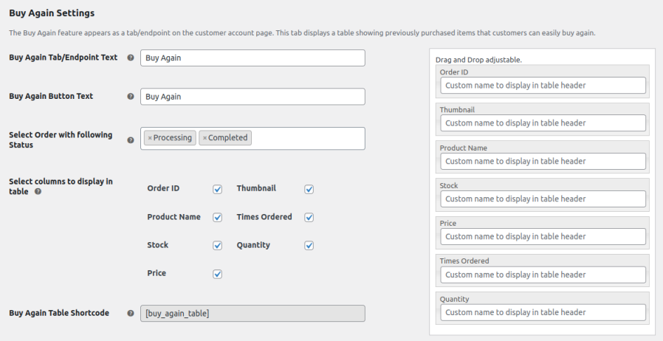Image resolution: width=663 pixels, height=341 pixels.
Task: Toggle the Thumbnail column checkbox
Action: (309, 189)
